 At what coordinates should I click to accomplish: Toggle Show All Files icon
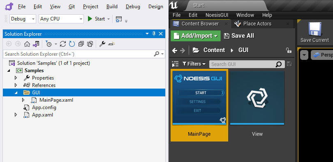coord(90,44)
